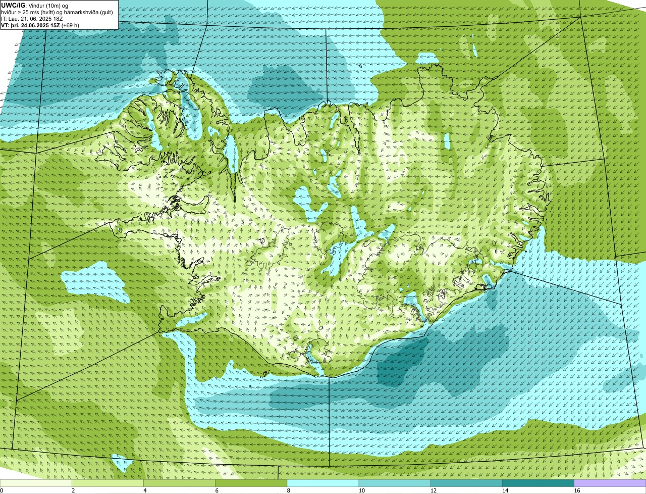
Task: Select the light yellow-green 2–4 m/s legend swatch
Action: (108, 483)
